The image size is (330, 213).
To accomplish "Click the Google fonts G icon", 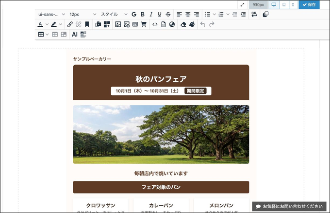I will [134, 14].
